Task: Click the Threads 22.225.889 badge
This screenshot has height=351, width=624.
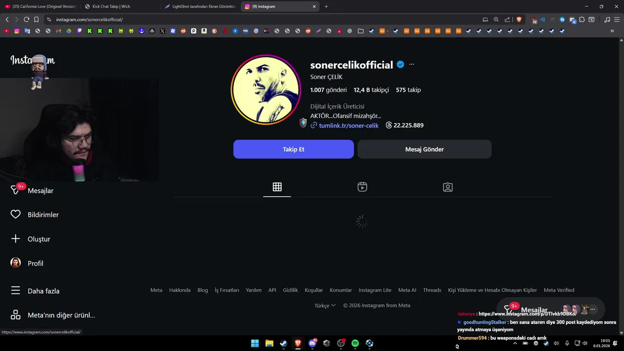Action: point(404,125)
